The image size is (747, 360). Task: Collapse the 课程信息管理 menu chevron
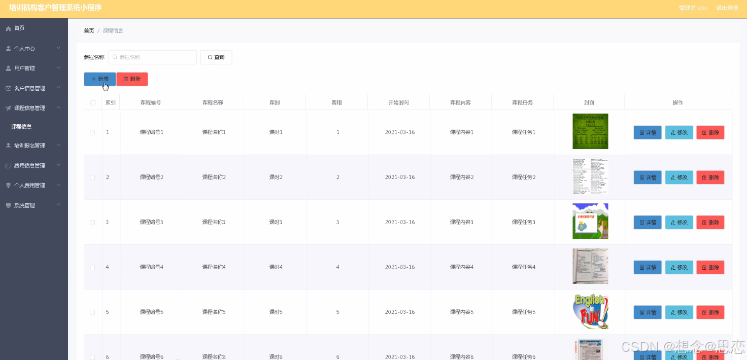tap(58, 107)
